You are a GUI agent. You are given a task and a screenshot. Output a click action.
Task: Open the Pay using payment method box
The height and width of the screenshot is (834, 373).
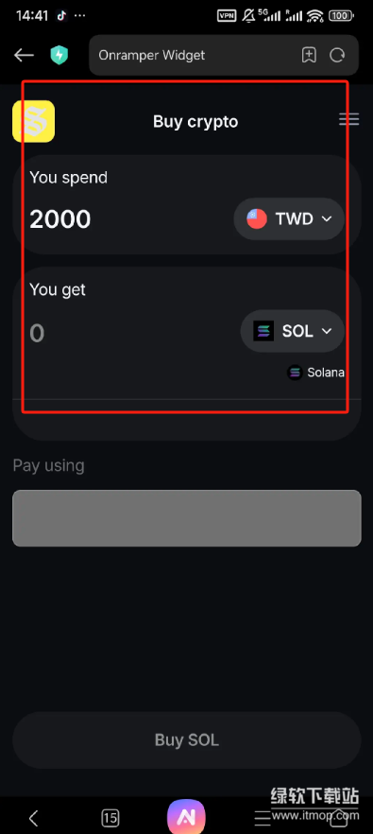click(187, 518)
